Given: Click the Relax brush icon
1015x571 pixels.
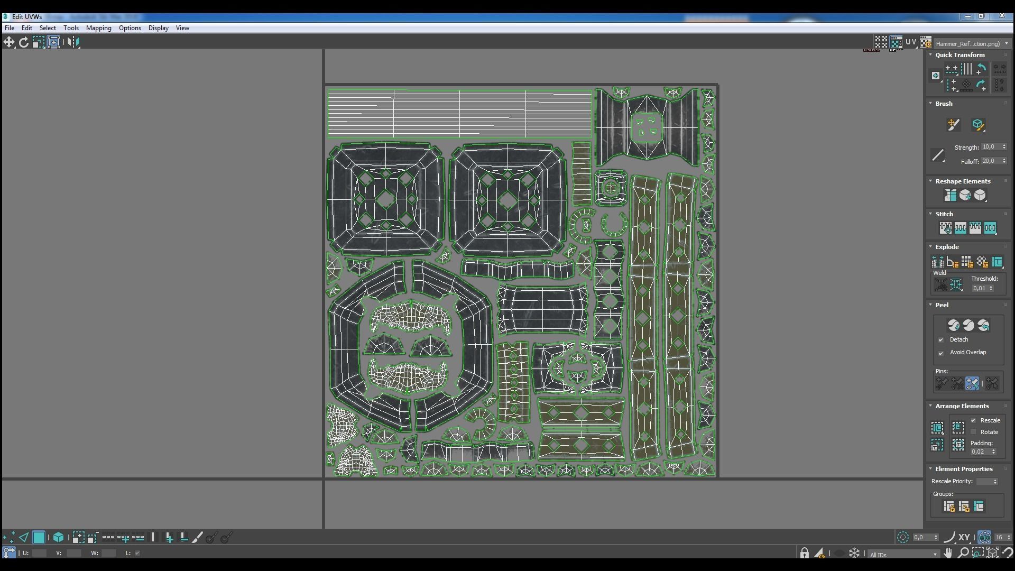Looking at the screenshot, I should pos(978,125).
